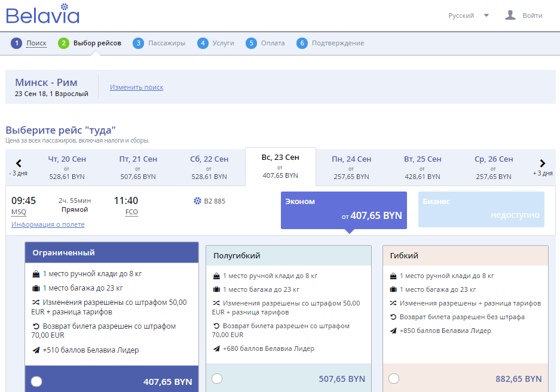Click the left arrow for previous 3 days
The width and height of the screenshot is (560, 392).
pos(19,163)
